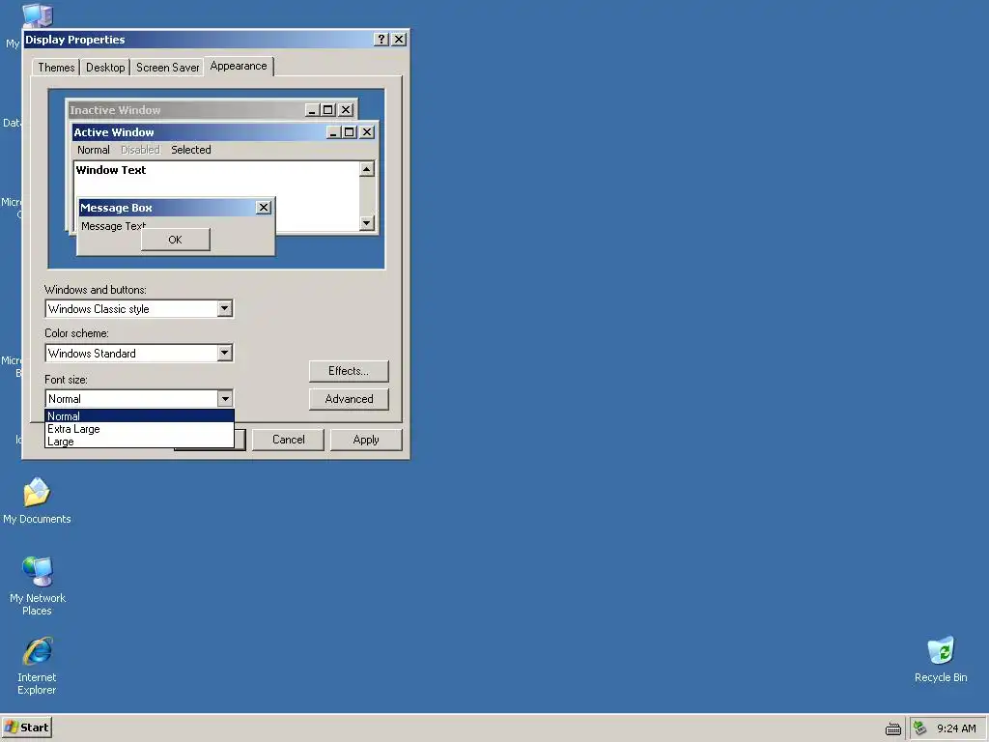Click 'Selected' menu item in preview
This screenshot has width=989, height=742.
pyautogui.click(x=191, y=150)
